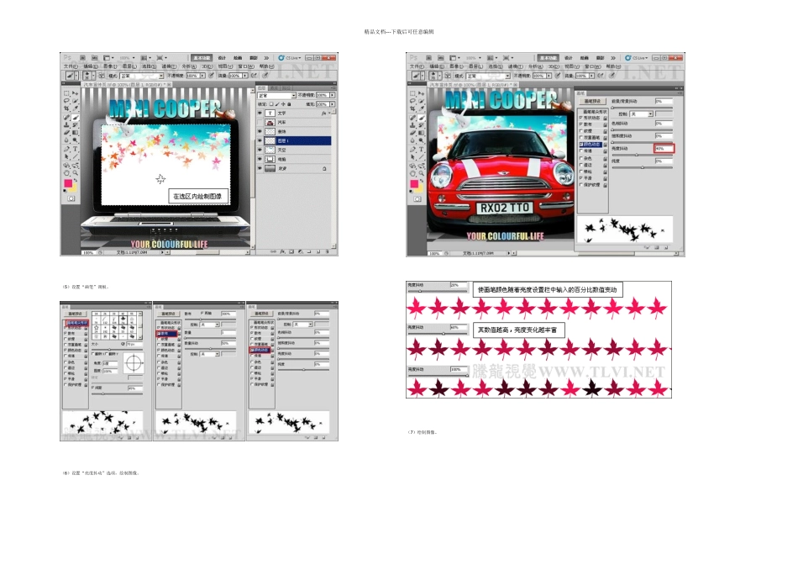Image resolution: width=798 pixels, height=565 pixels.
Task: Select Rectangular Marquee tool in red car window
Action: pyautogui.click(x=412, y=93)
